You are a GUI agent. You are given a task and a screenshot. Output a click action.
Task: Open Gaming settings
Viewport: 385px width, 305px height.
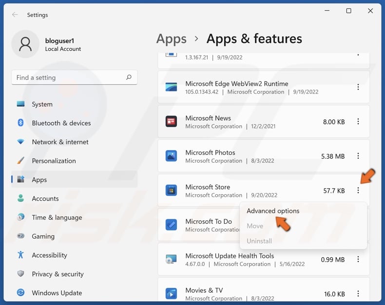[x=74, y=236]
